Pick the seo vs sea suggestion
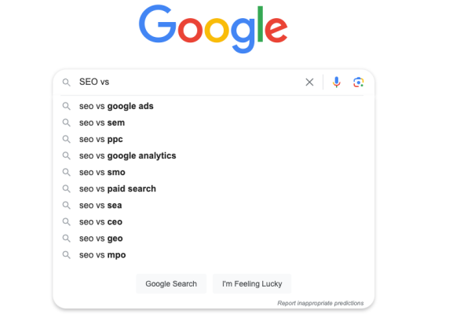The width and height of the screenshot is (471, 314). [214, 205]
